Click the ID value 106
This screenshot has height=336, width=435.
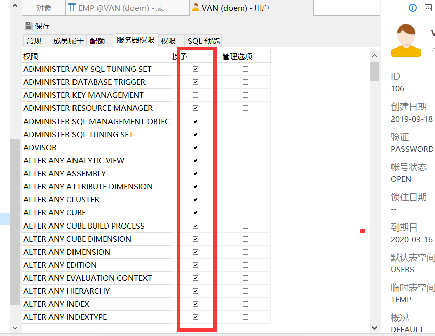(398, 89)
